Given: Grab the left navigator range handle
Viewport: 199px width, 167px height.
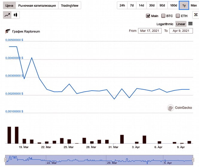Looking at the screenshot, I should [5, 160].
